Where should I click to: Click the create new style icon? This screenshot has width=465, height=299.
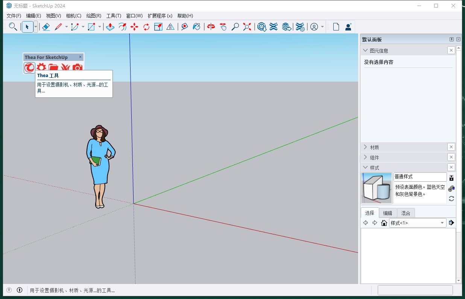(x=451, y=188)
